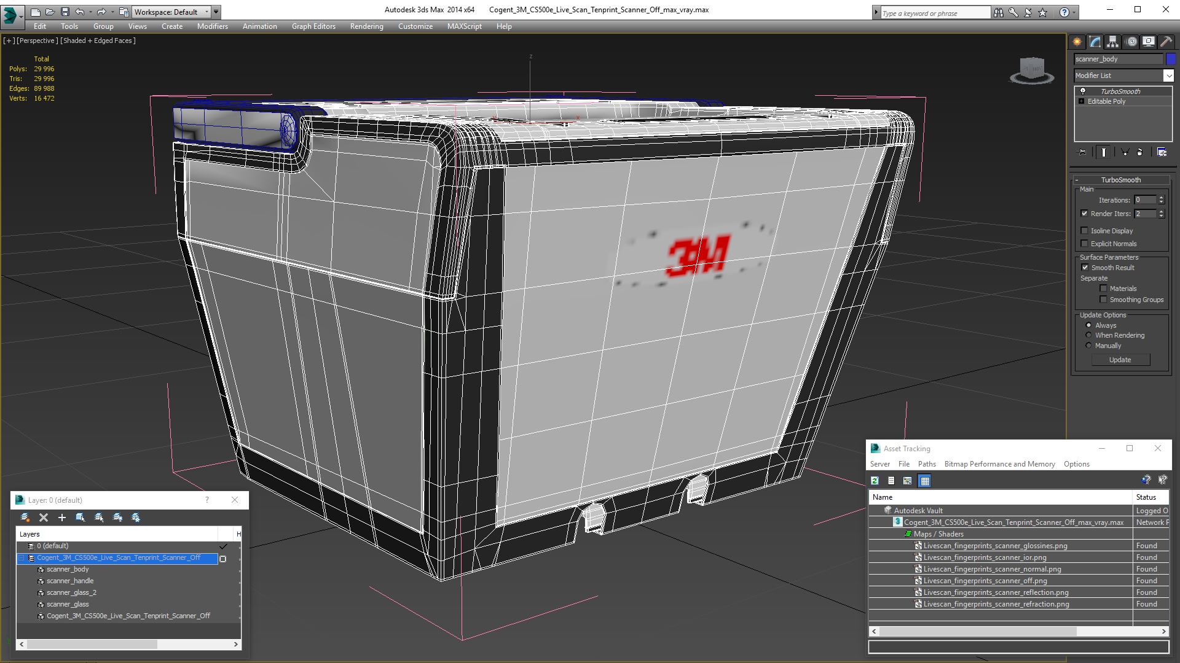The width and height of the screenshot is (1180, 663).
Task: Click Hide/Unhide All Layers icon
Action: point(117,518)
